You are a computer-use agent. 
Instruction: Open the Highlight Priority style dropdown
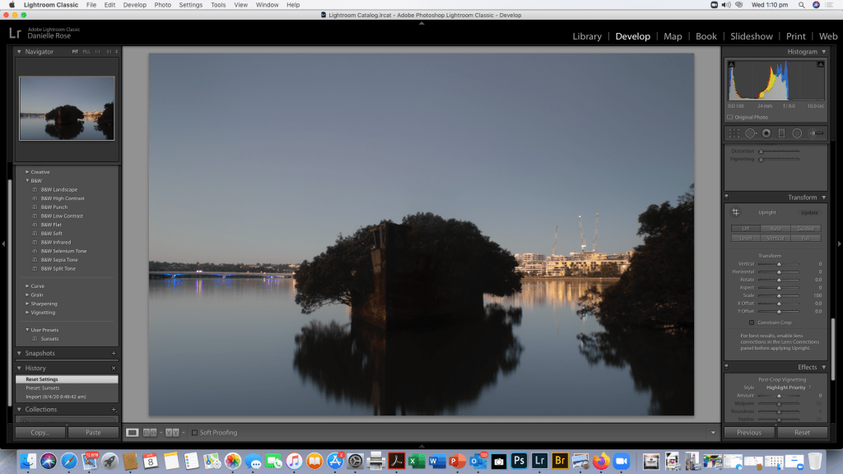789,388
